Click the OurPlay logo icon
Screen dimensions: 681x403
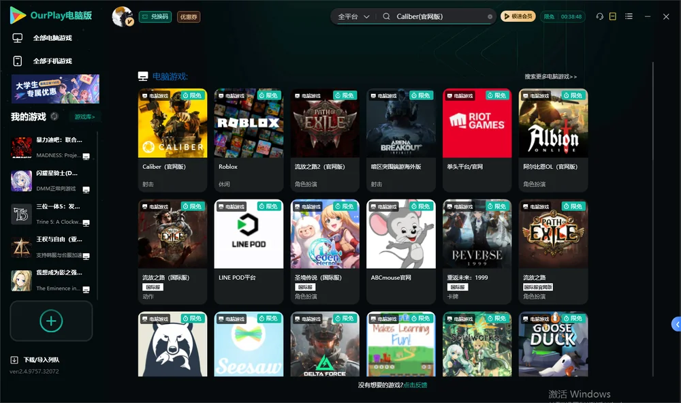(x=18, y=16)
